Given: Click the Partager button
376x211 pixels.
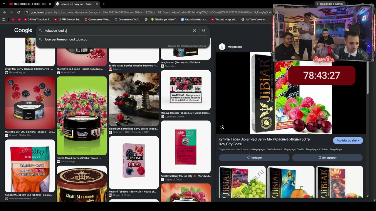Looking at the screenshot, I should coord(254,158).
